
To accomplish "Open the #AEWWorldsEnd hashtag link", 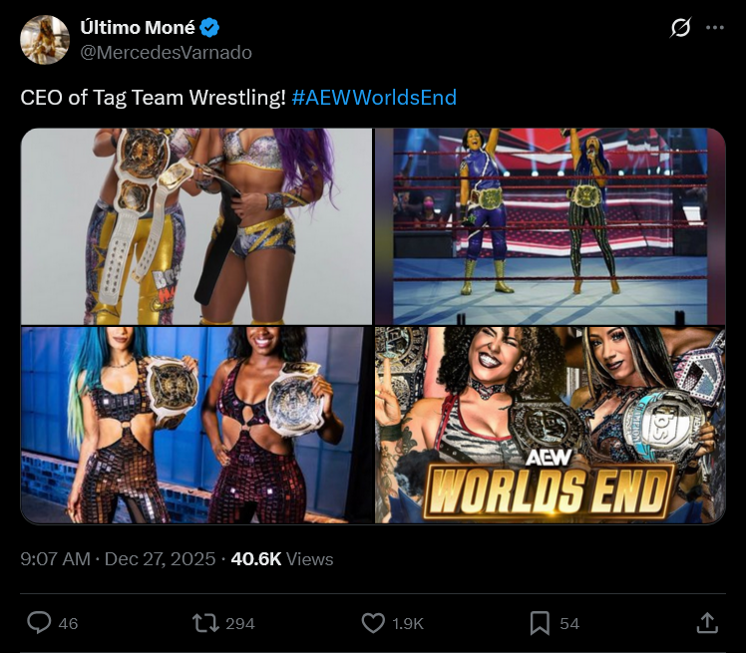I will [x=374, y=97].
